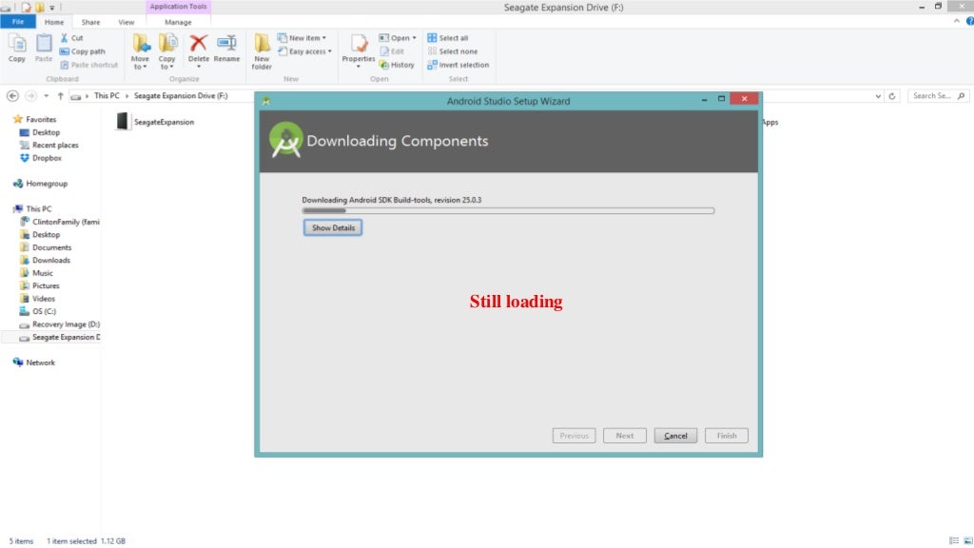Click the Application Tools contextual tab

pyautogui.click(x=178, y=7)
